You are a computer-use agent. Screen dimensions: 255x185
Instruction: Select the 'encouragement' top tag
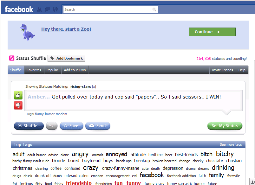tap(118, 176)
